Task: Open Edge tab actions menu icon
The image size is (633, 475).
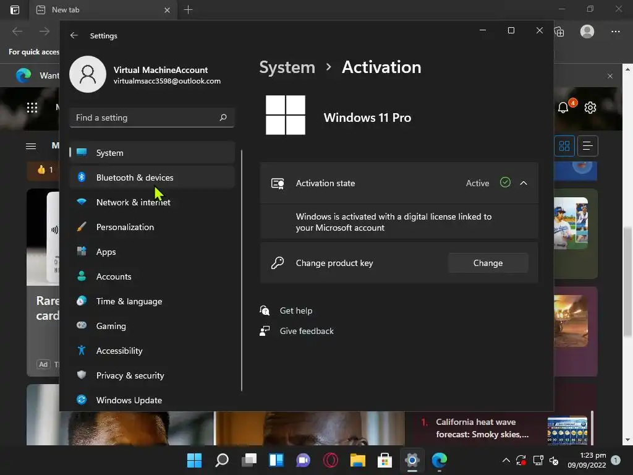Action: click(x=15, y=10)
